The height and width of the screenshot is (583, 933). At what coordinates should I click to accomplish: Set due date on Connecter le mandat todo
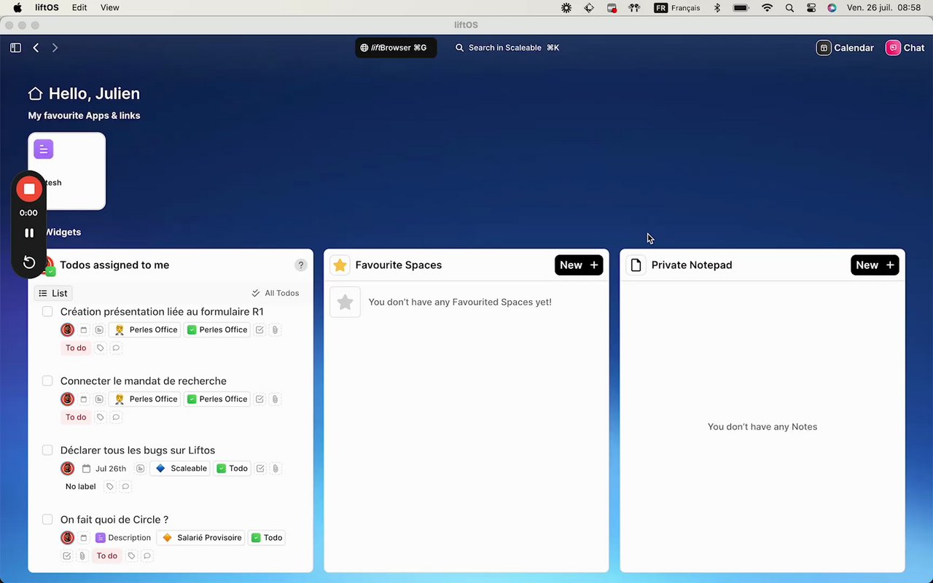(84, 399)
